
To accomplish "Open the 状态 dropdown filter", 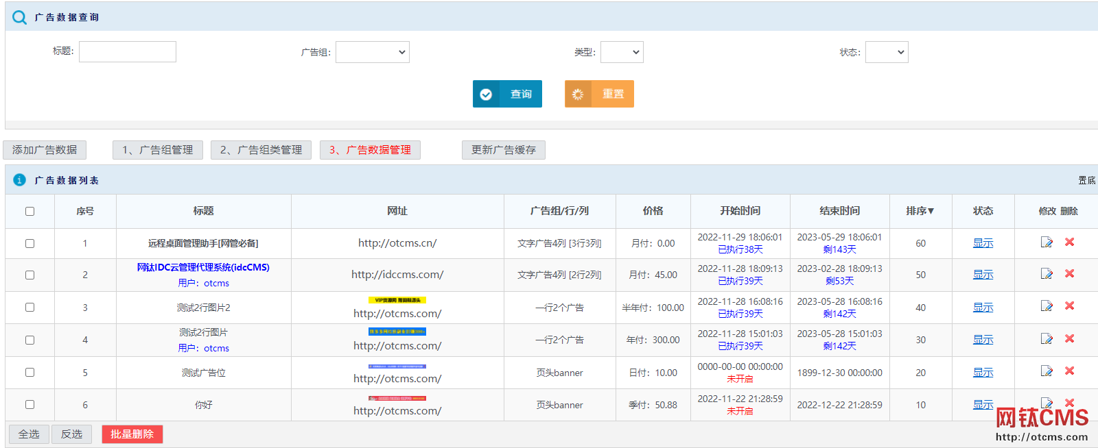I will click(887, 52).
